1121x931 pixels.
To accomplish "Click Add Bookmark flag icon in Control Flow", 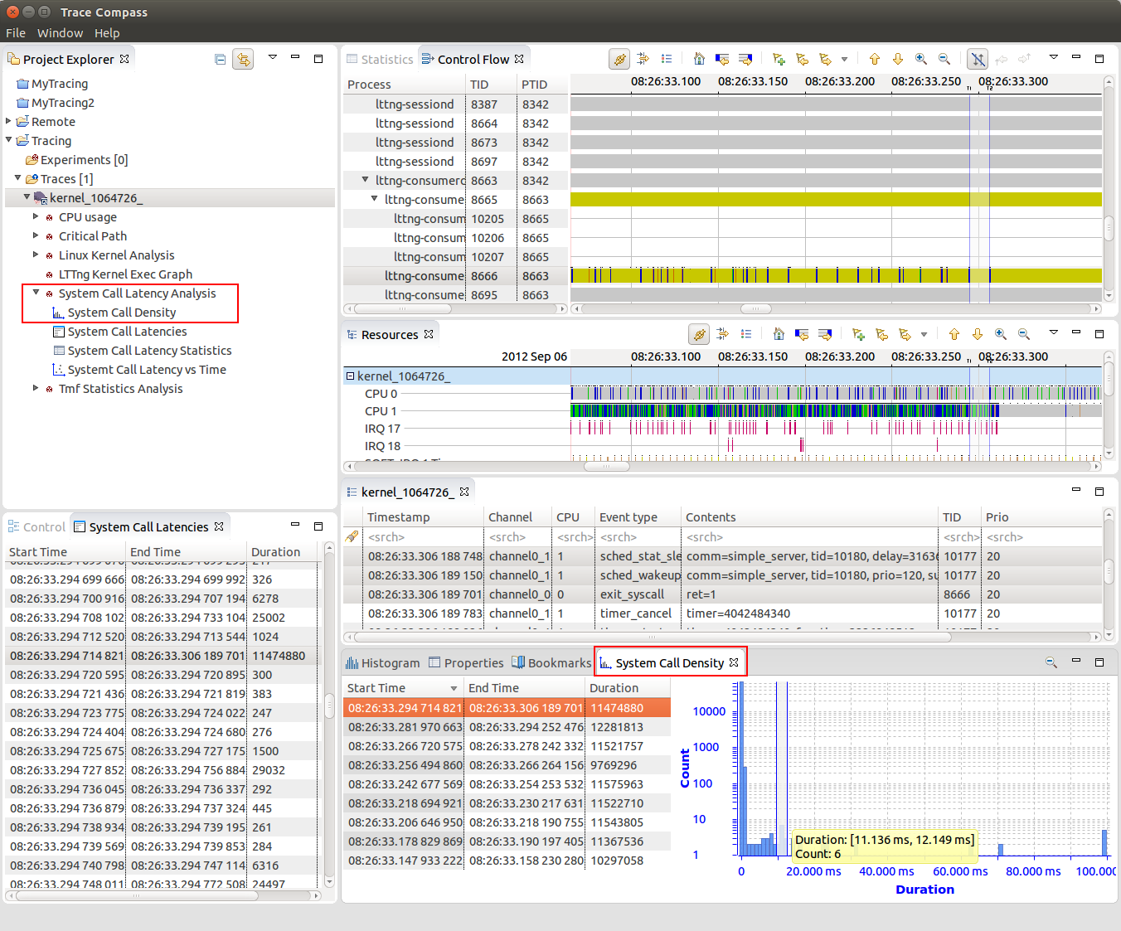I will [779, 59].
